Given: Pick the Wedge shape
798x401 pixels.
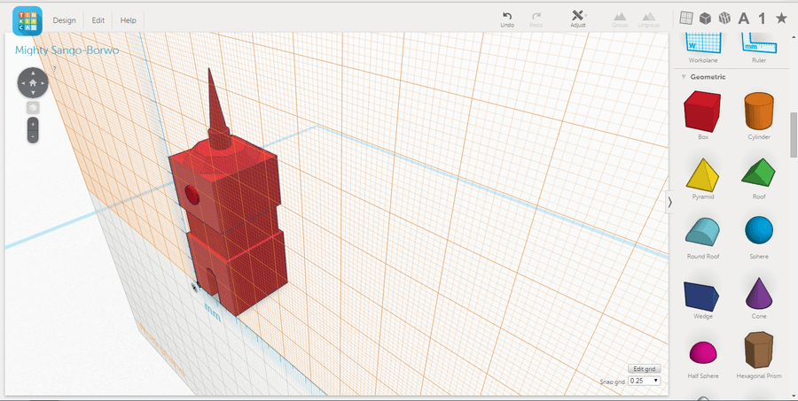Looking at the screenshot, I should (x=702, y=293).
